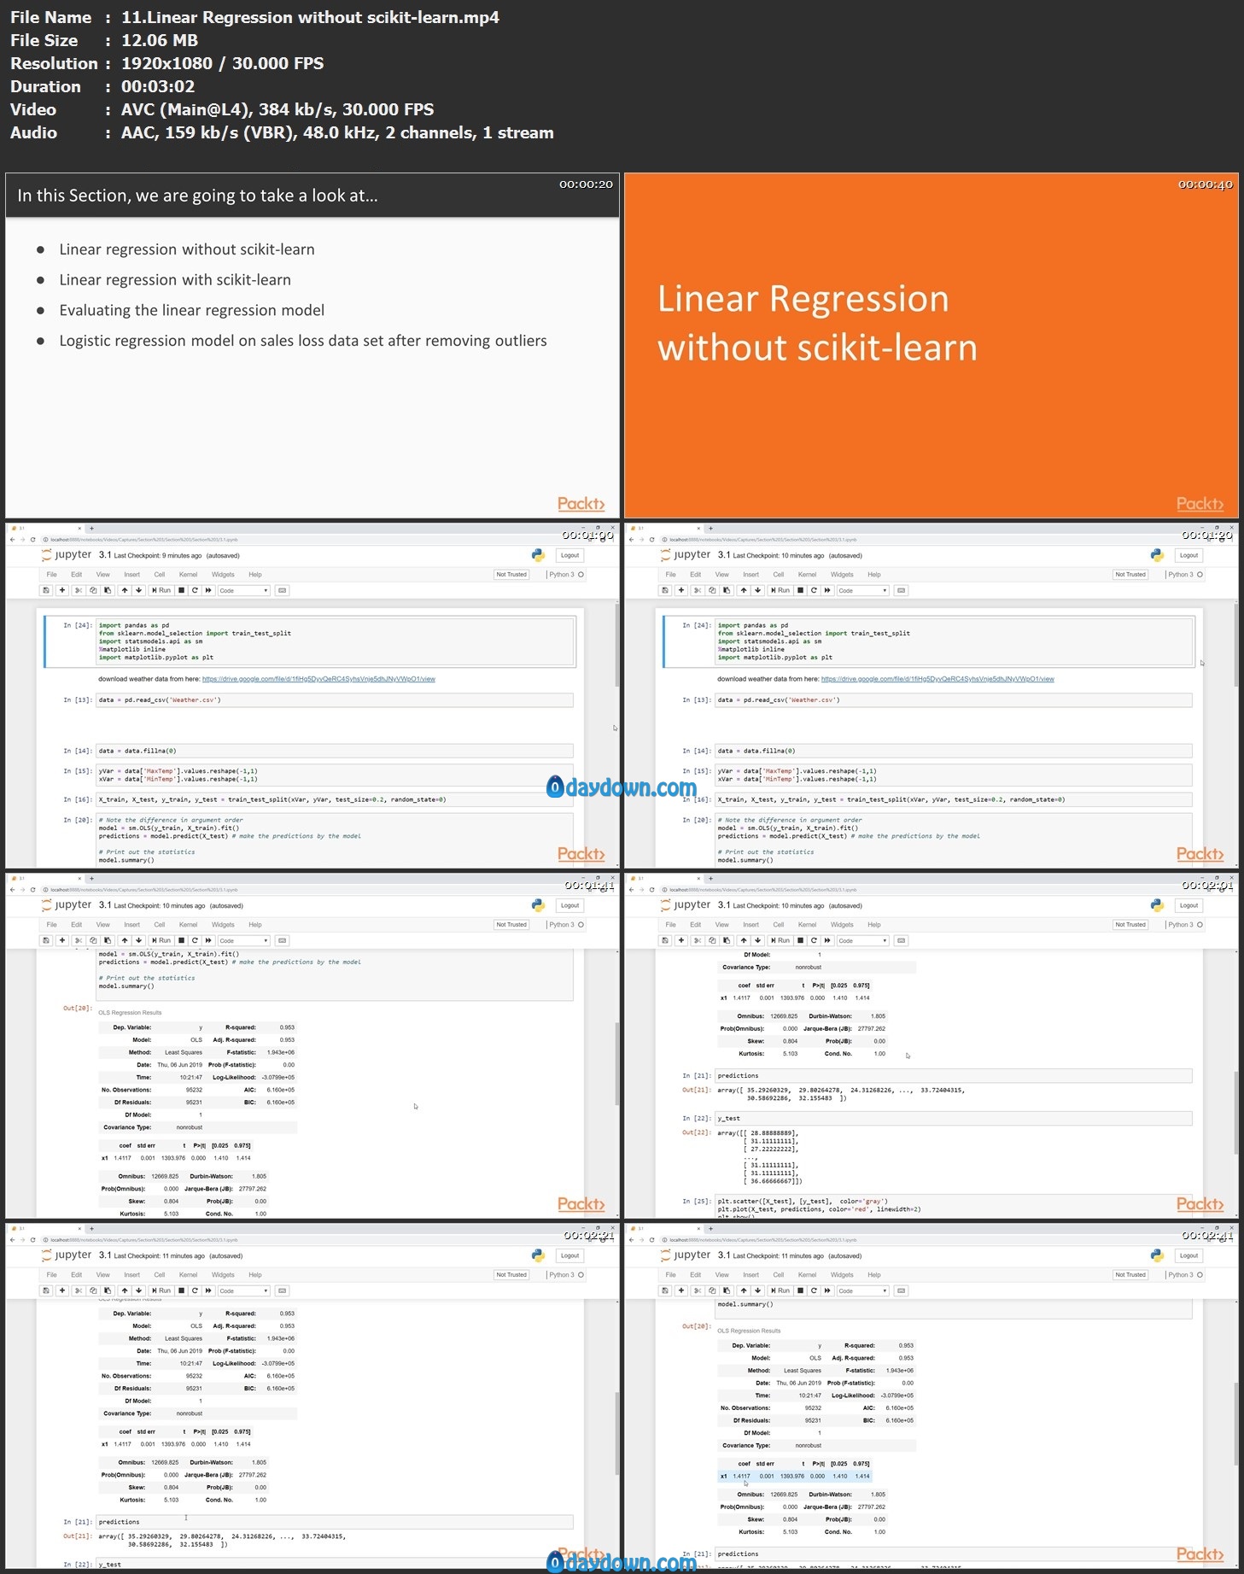
Task: Click the paste cells icon in 00:02:21 frame
Action: pos(108,1290)
